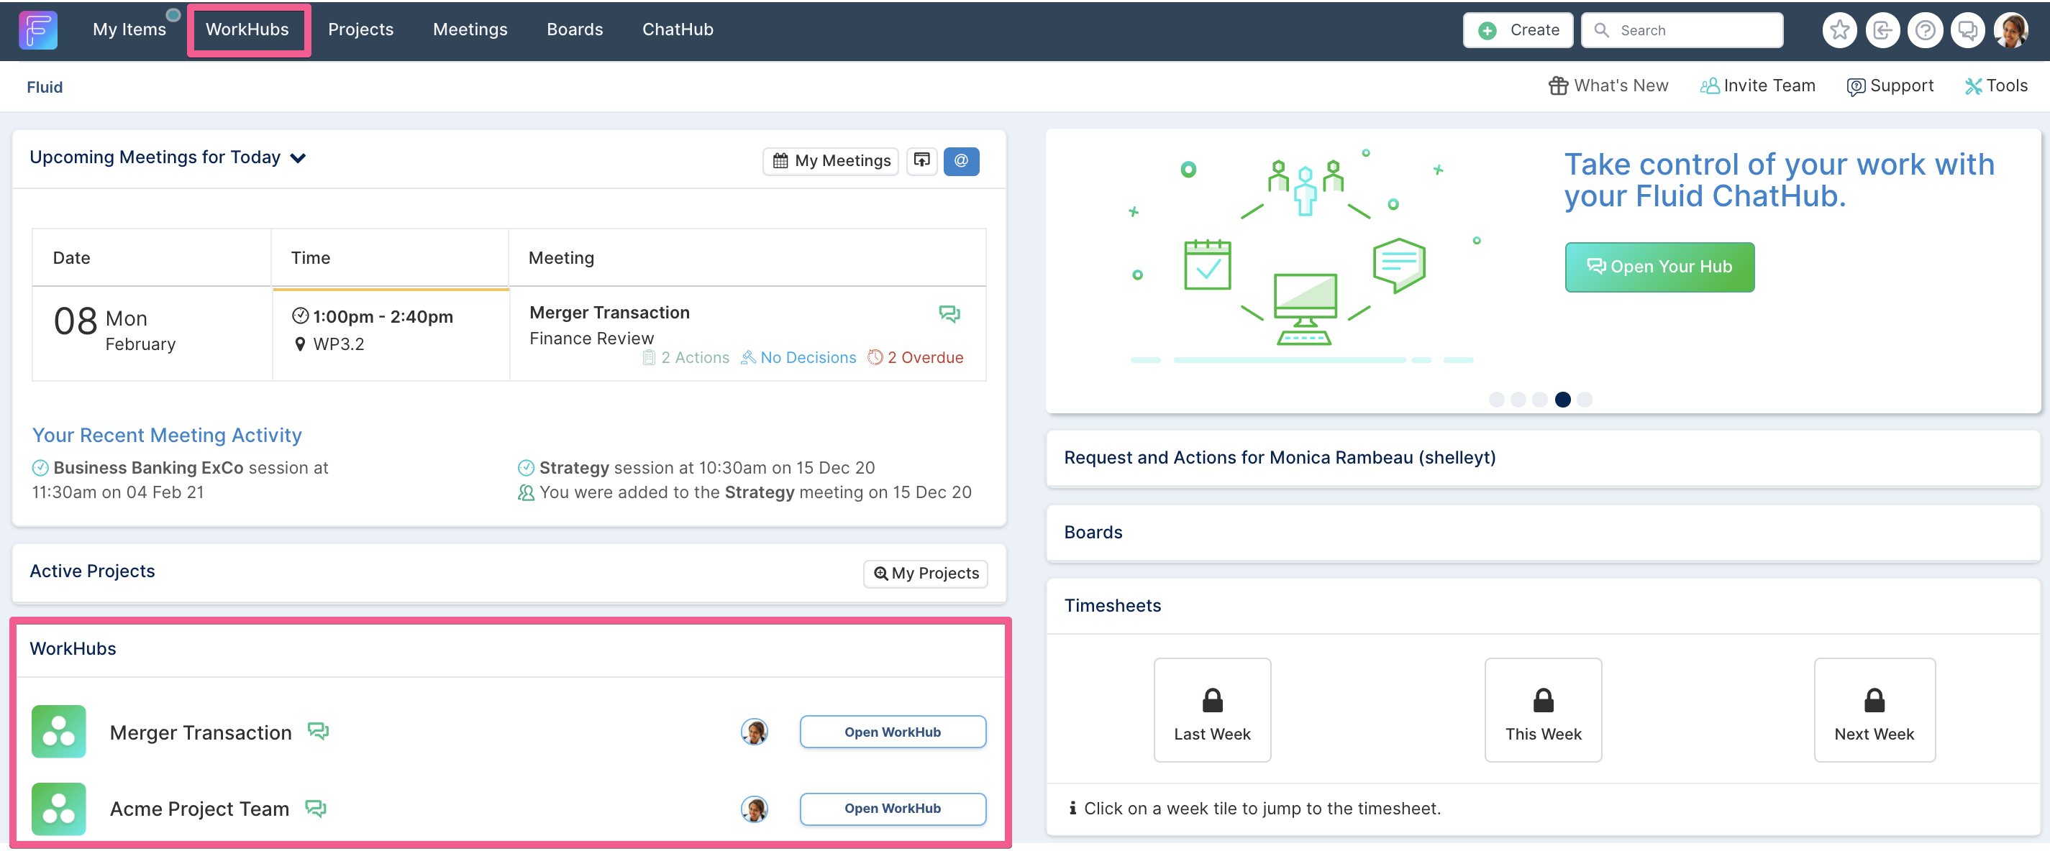Screen dimensions: 2050x851
Task: Click member avatar in Acme Project Team row
Action: [x=755, y=809]
